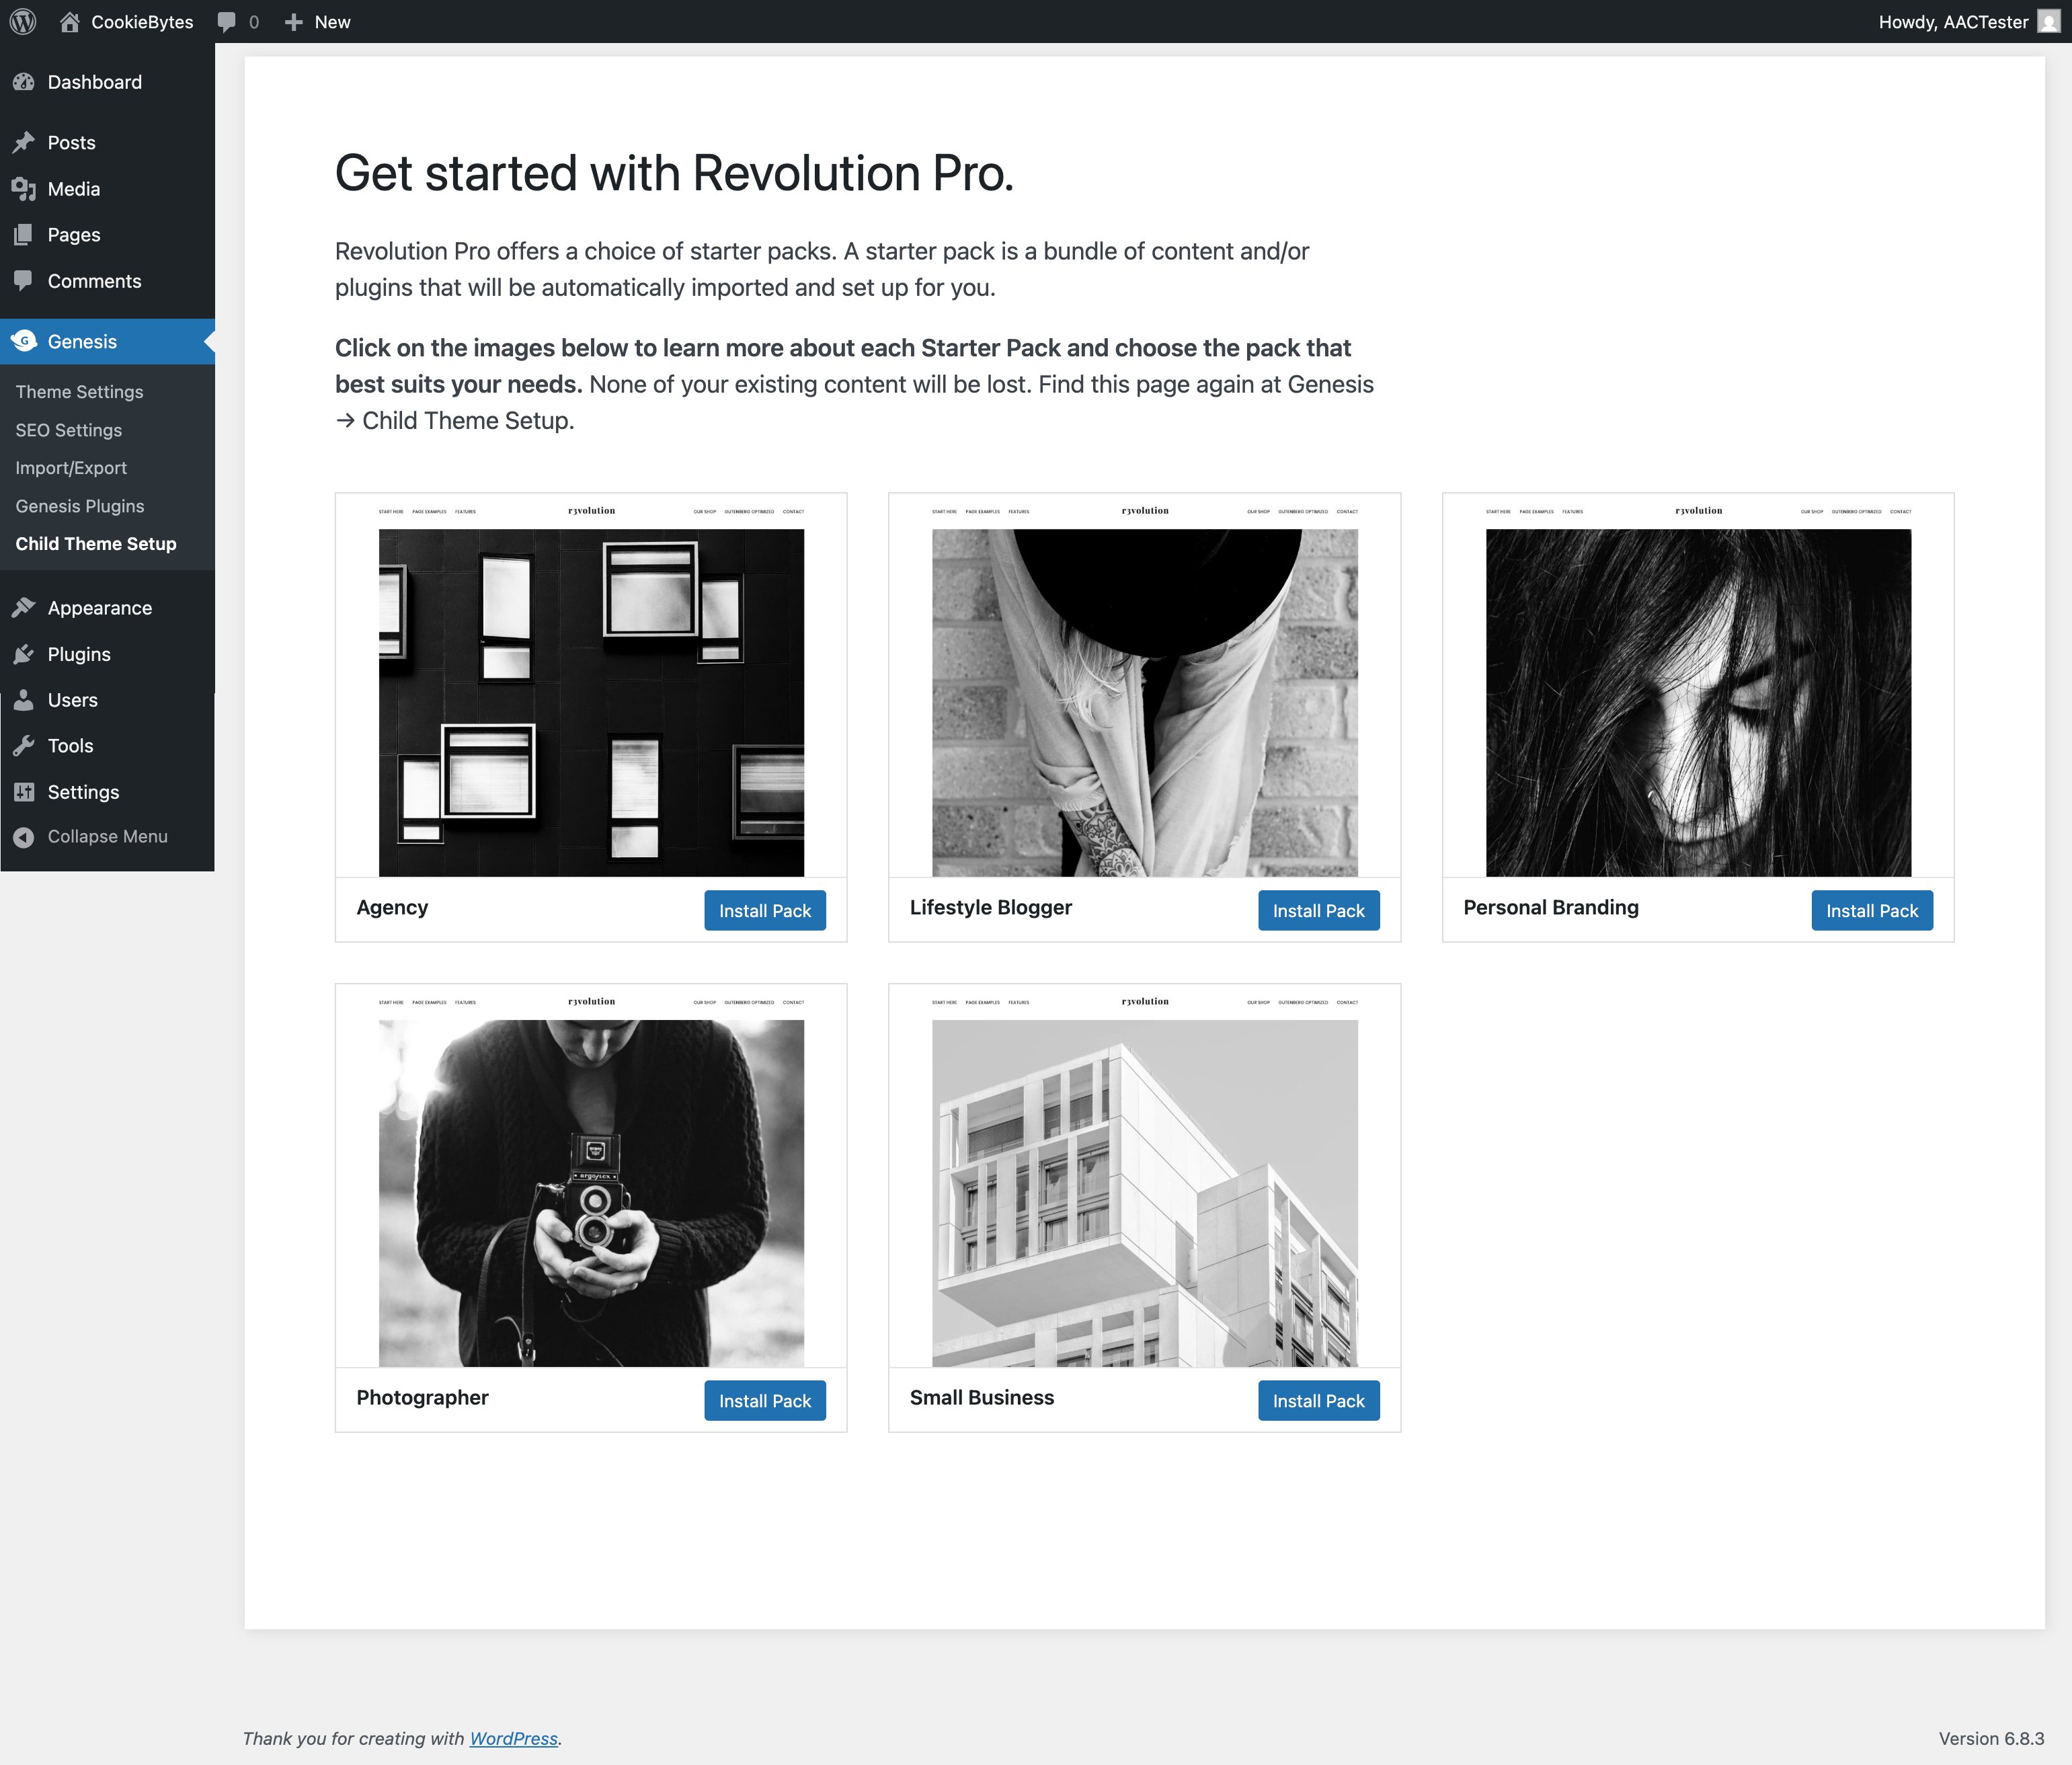
Task: Open the Import/Export page
Action: [70, 467]
